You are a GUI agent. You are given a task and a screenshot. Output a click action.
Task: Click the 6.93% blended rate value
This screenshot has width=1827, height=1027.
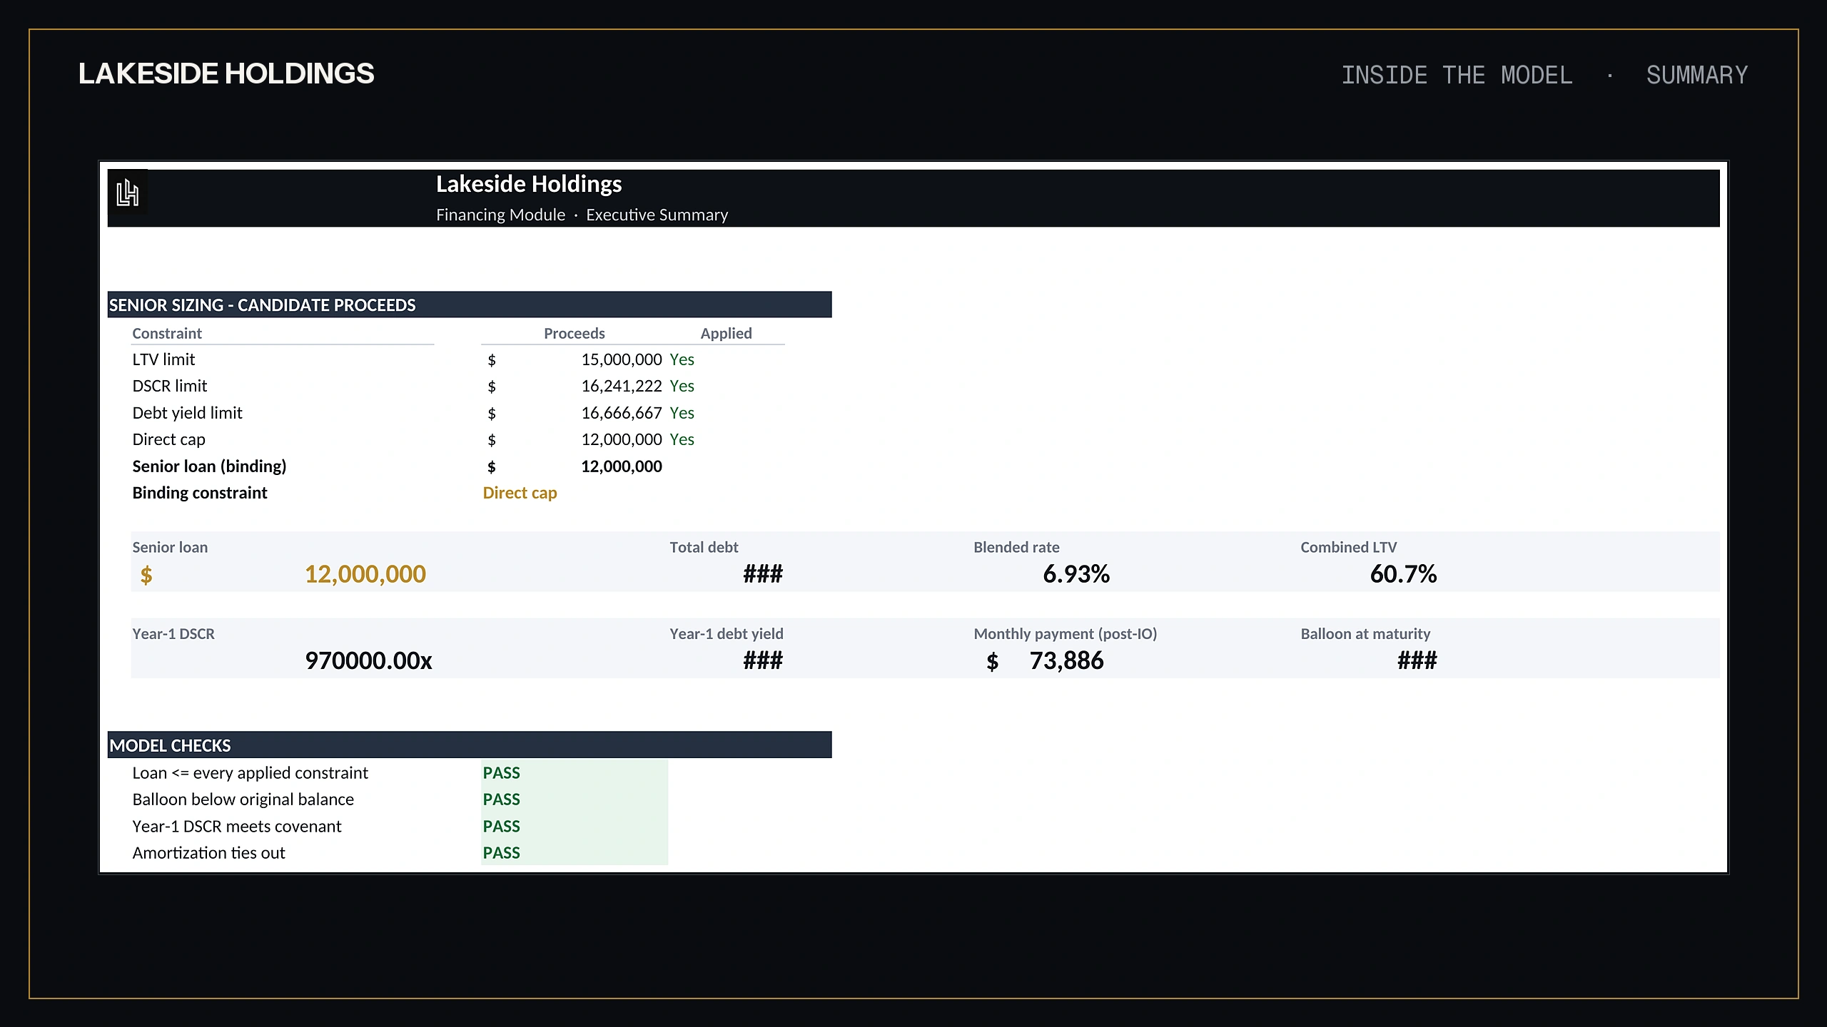click(1076, 574)
